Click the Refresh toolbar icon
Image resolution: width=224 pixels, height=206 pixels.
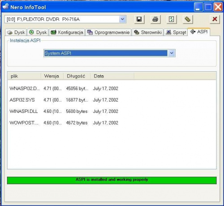pyautogui.click(x=172, y=19)
